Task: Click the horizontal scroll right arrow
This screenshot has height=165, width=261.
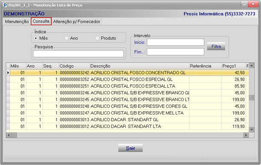Action: coord(246,135)
